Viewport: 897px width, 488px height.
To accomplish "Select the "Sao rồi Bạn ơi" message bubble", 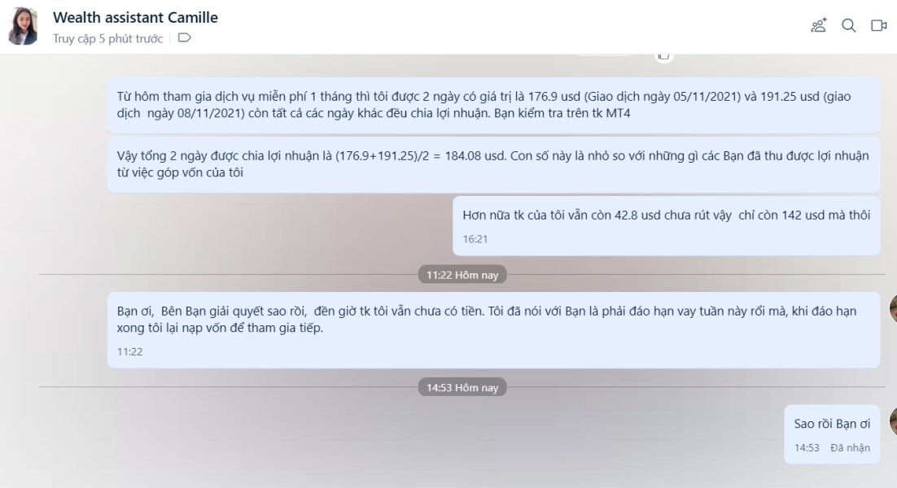I will coord(832,434).
